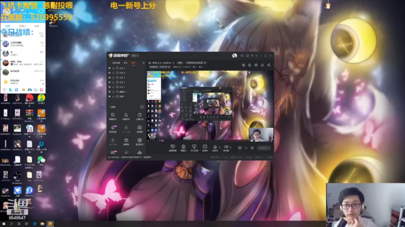Viewport: 405px width, 227px height.
Task: Add a 摄像头 camera source
Action: tap(183, 148)
